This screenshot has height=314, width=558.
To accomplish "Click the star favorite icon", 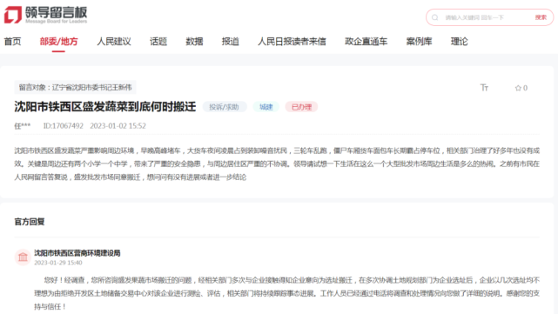I will pos(518,88).
